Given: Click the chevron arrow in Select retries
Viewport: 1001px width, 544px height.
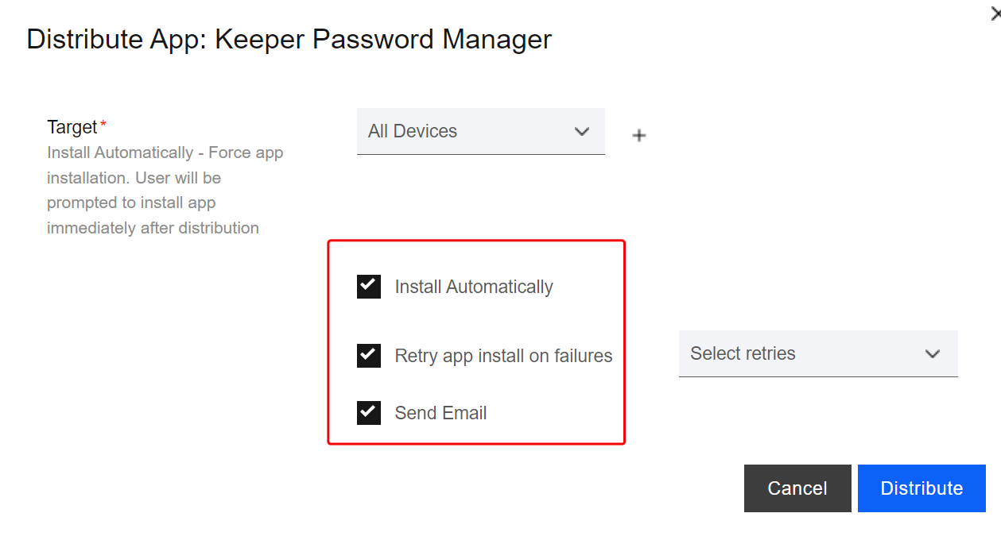Looking at the screenshot, I should coord(933,354).
